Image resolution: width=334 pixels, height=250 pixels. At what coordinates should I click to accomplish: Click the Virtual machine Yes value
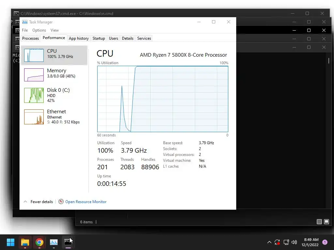tap(202, 160)
